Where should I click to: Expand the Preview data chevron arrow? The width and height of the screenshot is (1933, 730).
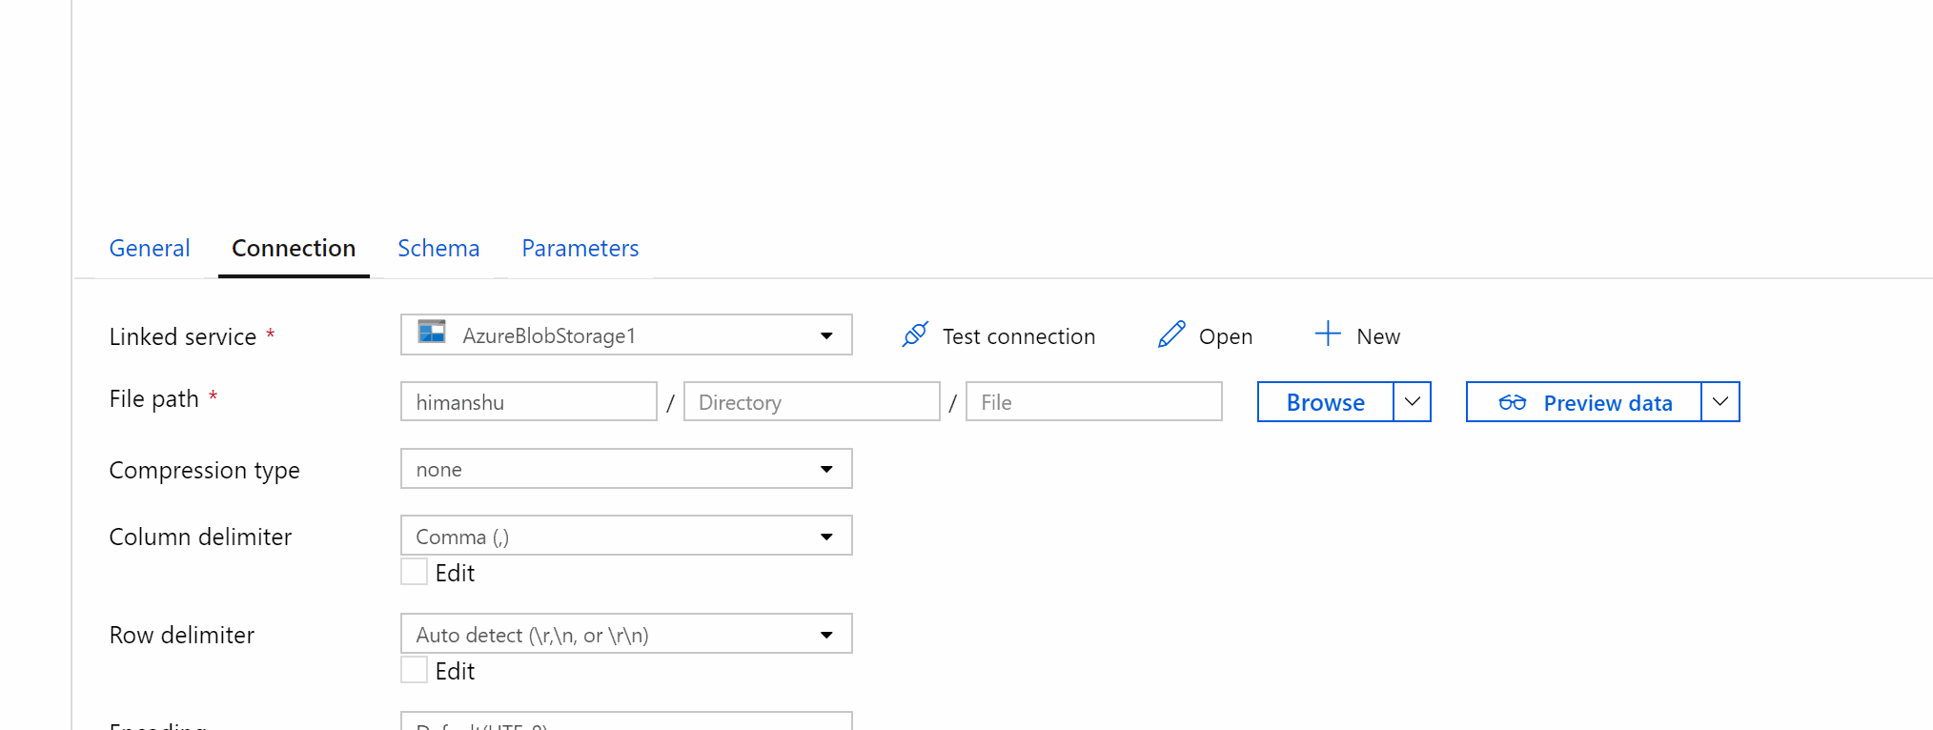[x=1720, y=402]
